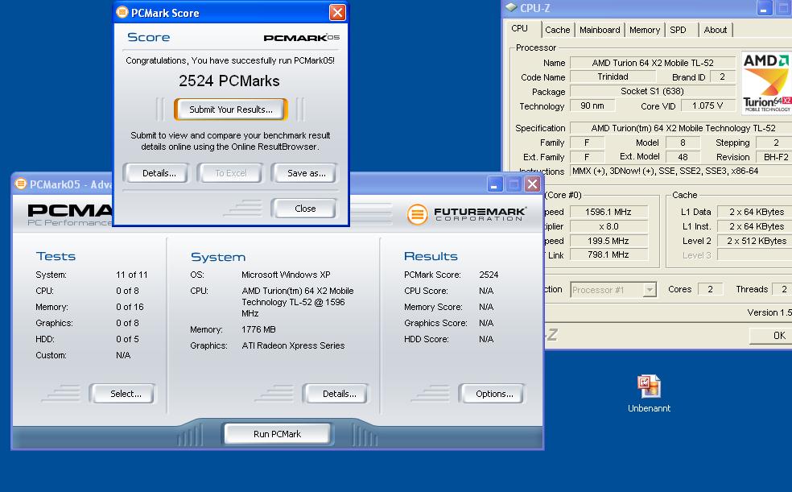Click Memory tests count 0 of 16
Screen dimensions: 792x492
click(x=130, y=307)
